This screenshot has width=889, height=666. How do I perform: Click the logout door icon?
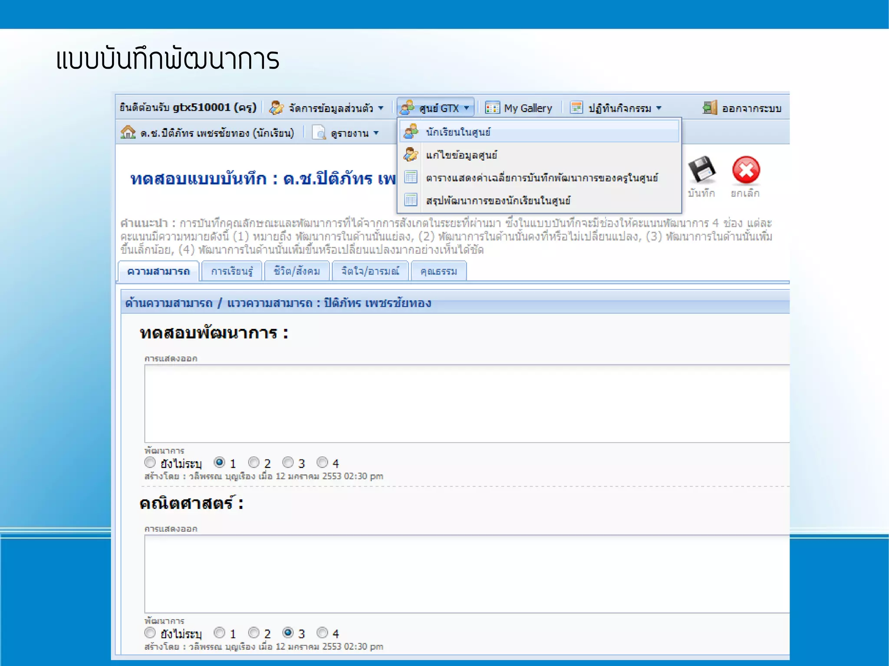(x=710, y=108)
